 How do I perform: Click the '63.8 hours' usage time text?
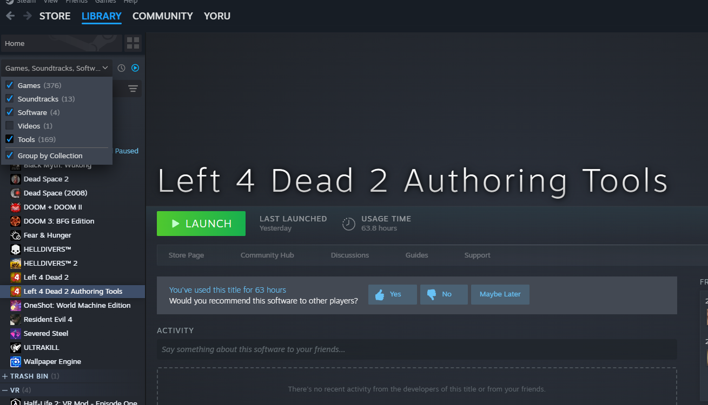tap(379, 228)
